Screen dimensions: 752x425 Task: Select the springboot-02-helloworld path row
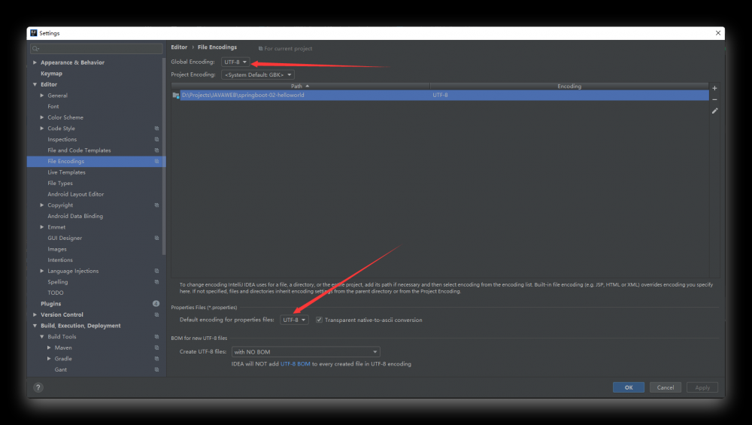pos(440,96)
